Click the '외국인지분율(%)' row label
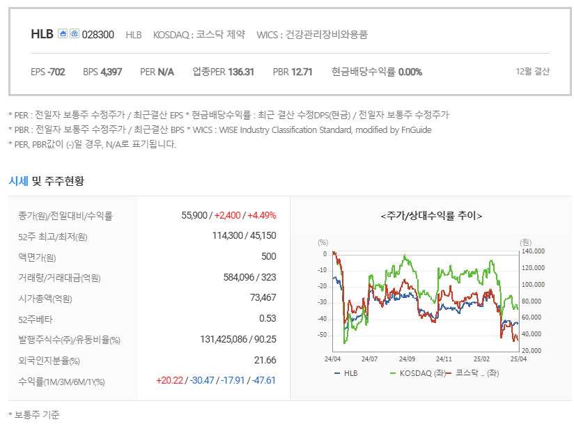The image size is (574, 424). pos(49,361)
